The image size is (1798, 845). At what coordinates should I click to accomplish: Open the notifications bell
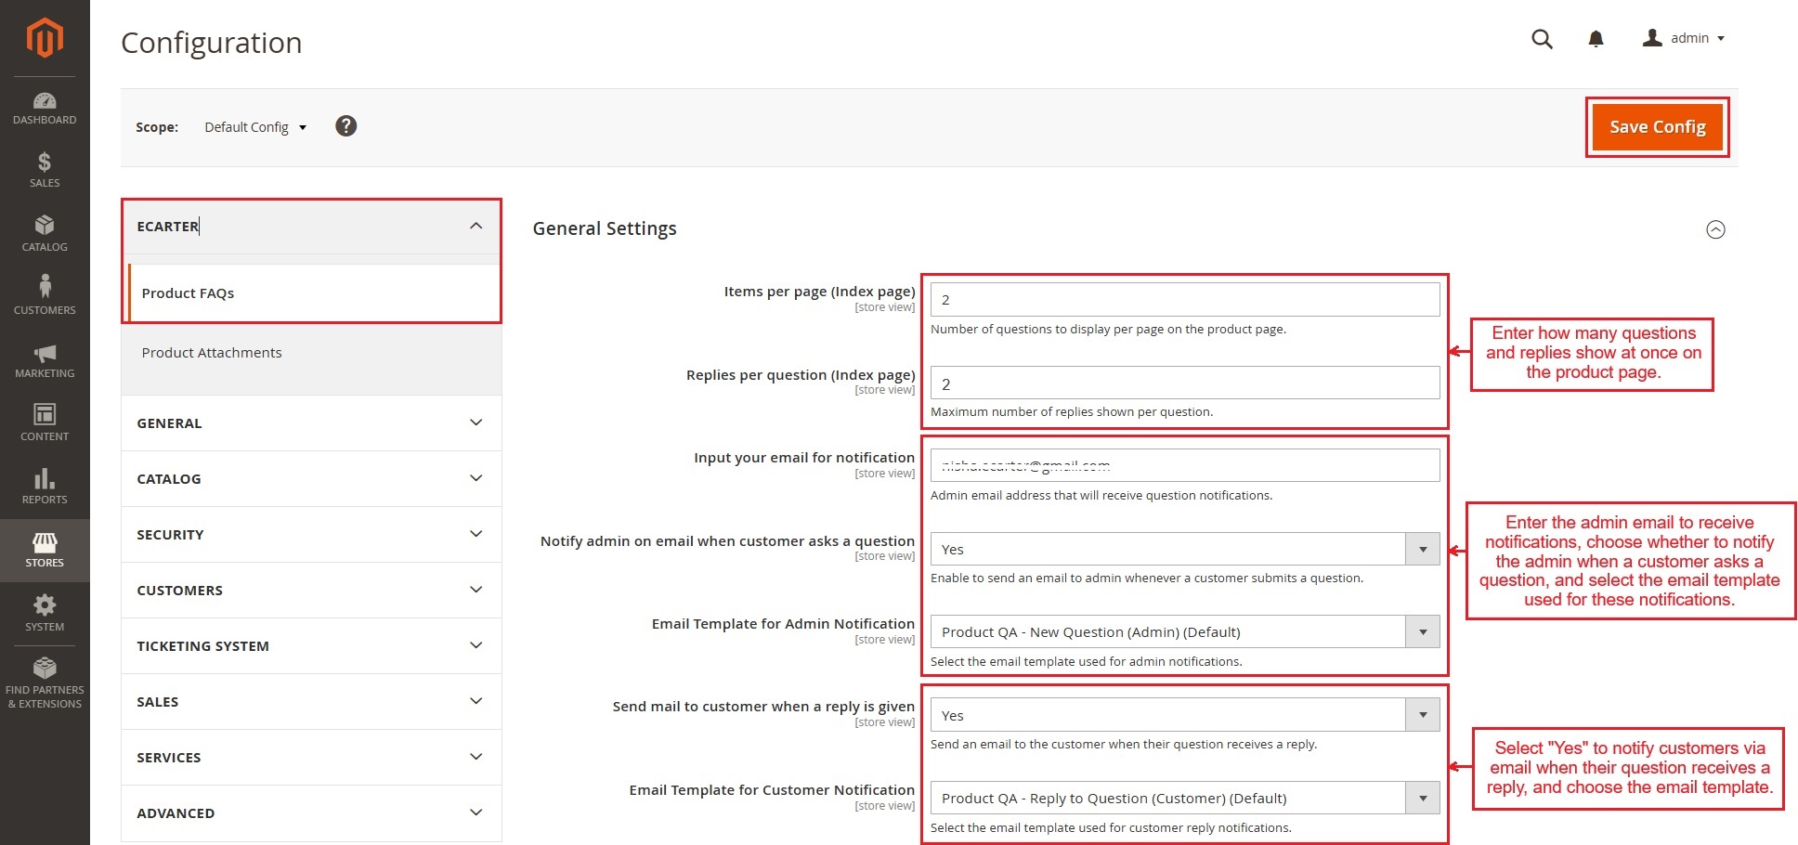[x=1596, y=39]
